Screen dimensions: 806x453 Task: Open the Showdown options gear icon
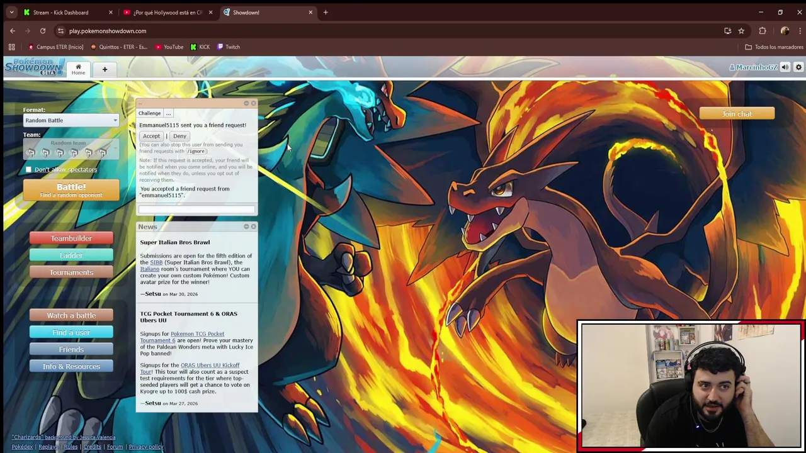[x=798, y=67]
